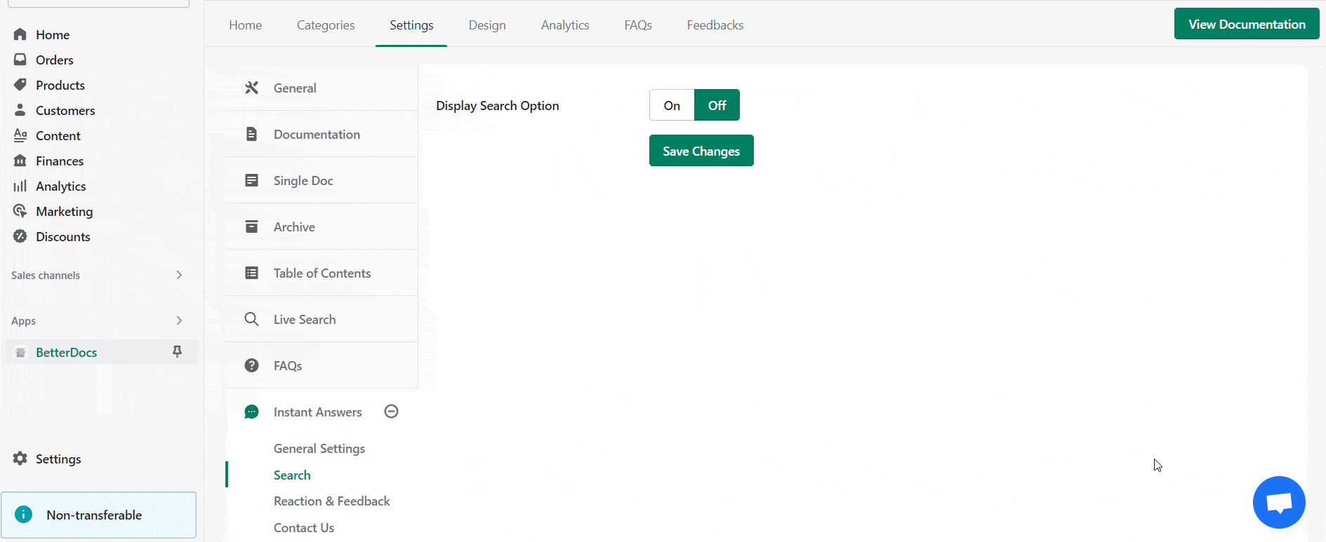Click the Table of Contents list icon
The width and height of the screenshot is (1326, 542).
251,273
